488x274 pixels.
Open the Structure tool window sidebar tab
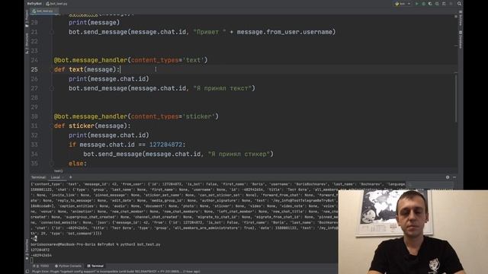coord(27,43)
